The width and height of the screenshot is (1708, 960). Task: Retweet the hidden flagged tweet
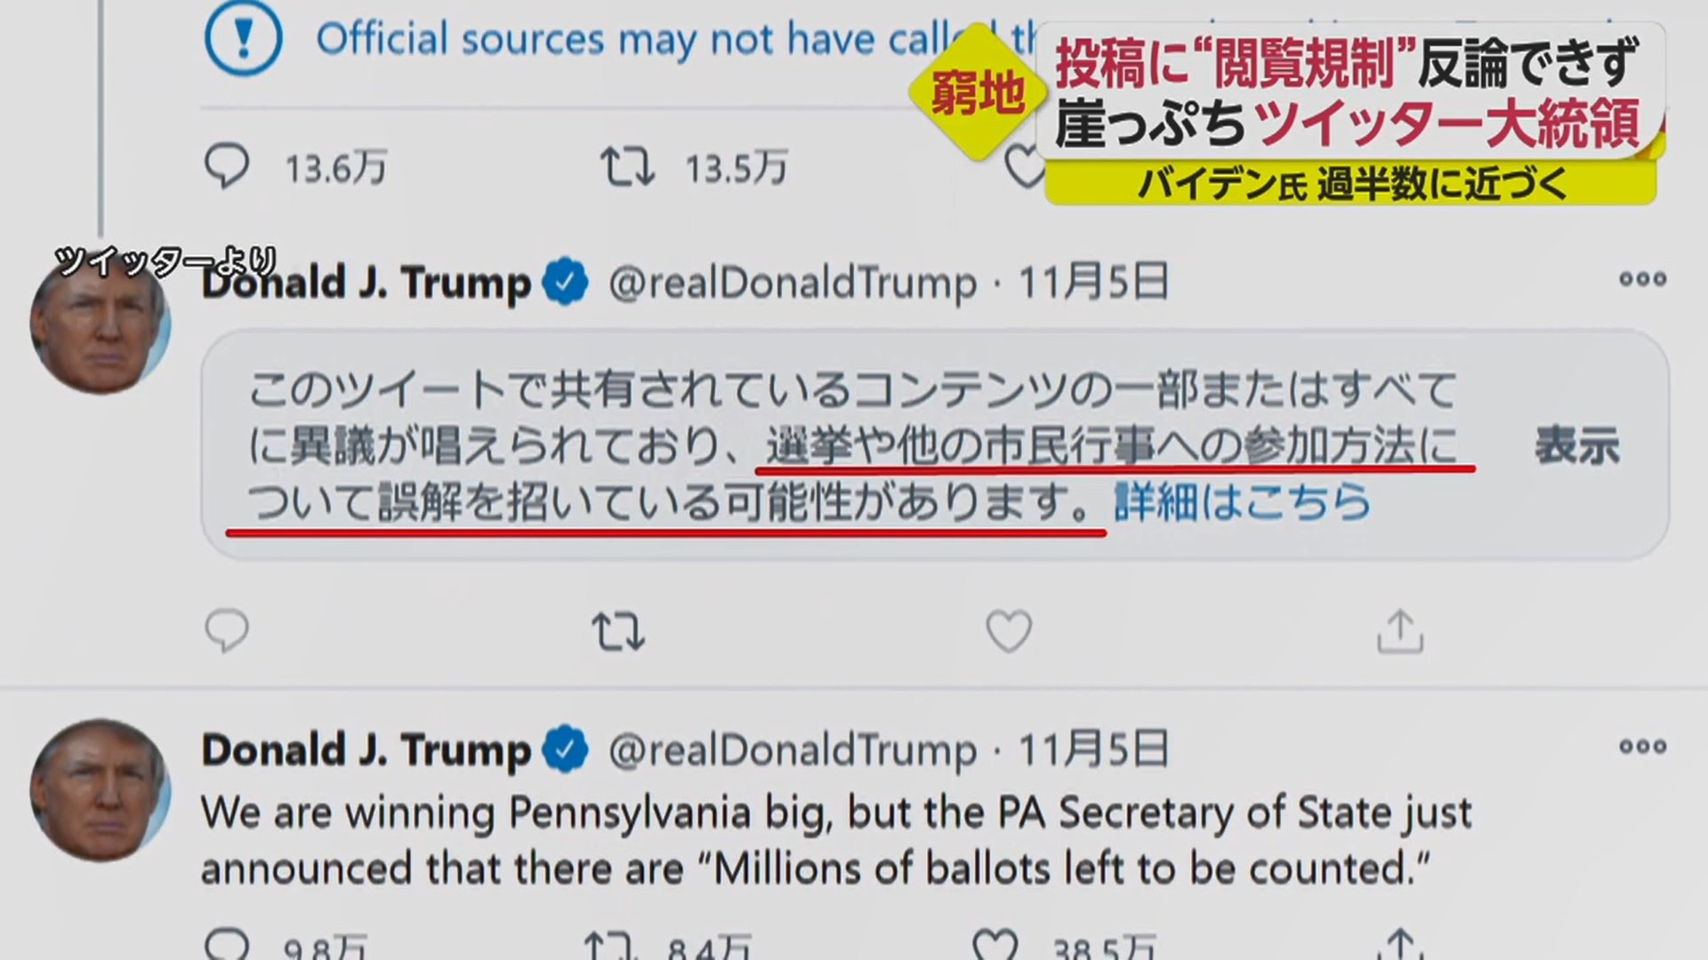click(618, 631)
